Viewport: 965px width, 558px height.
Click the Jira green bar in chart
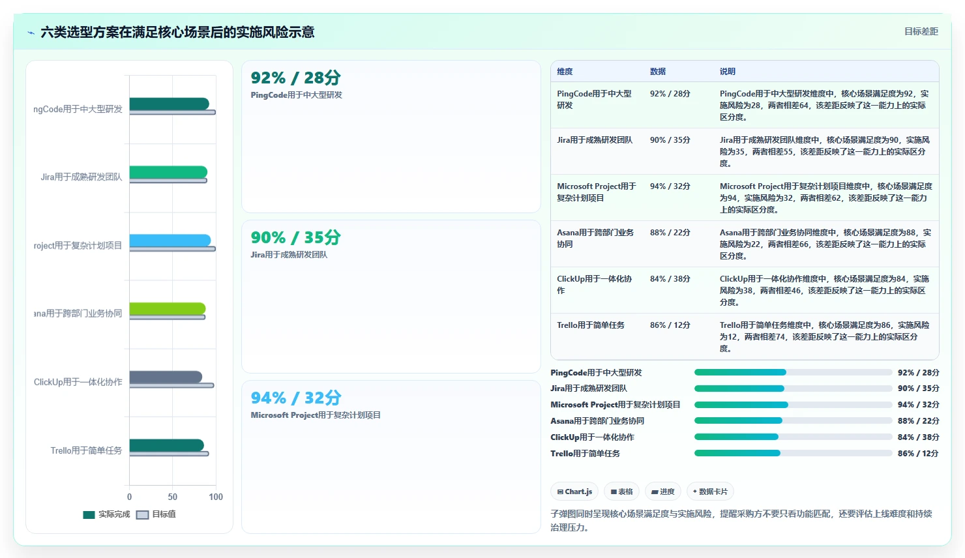[168, 172]
